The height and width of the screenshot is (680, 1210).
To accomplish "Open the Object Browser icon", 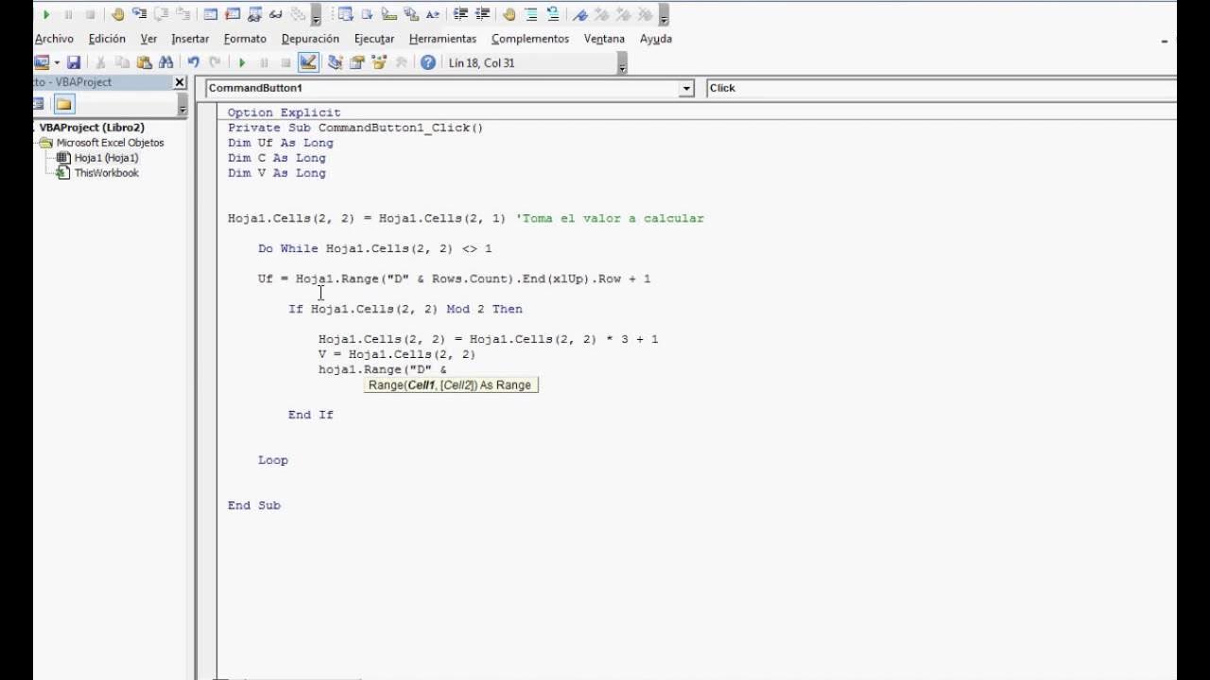I will [379, 62].
